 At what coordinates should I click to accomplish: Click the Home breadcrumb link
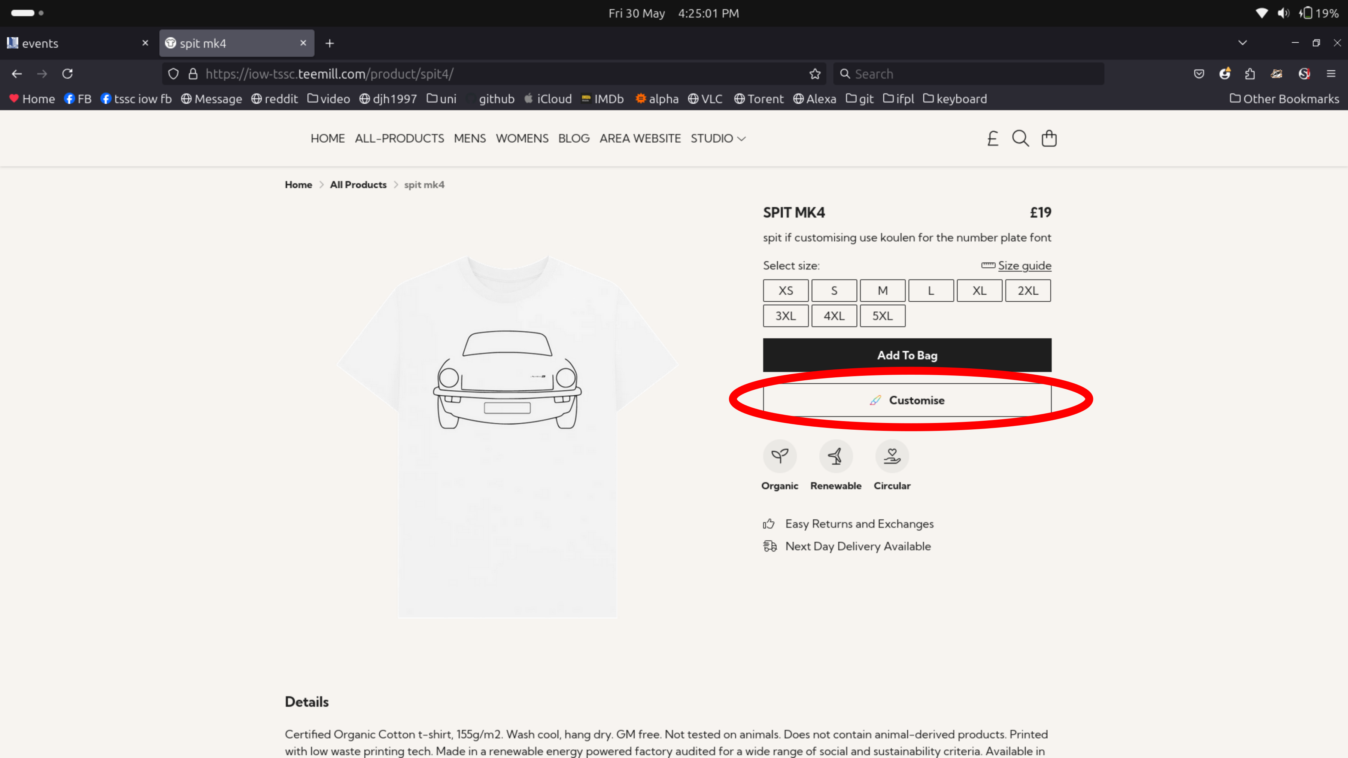pos(298,185)
